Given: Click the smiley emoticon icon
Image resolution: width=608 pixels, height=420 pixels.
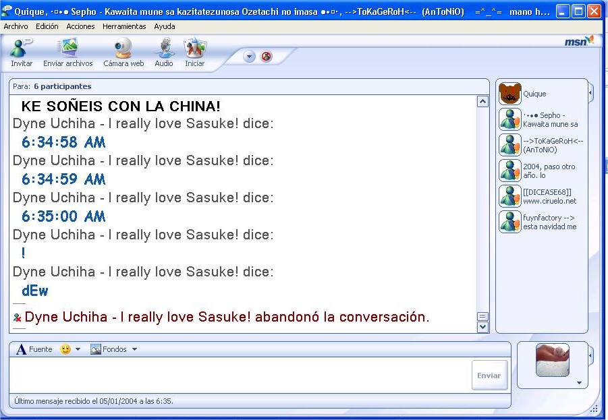Looking at the screenshot, I should pyautogui.click(x=65, y=349).
